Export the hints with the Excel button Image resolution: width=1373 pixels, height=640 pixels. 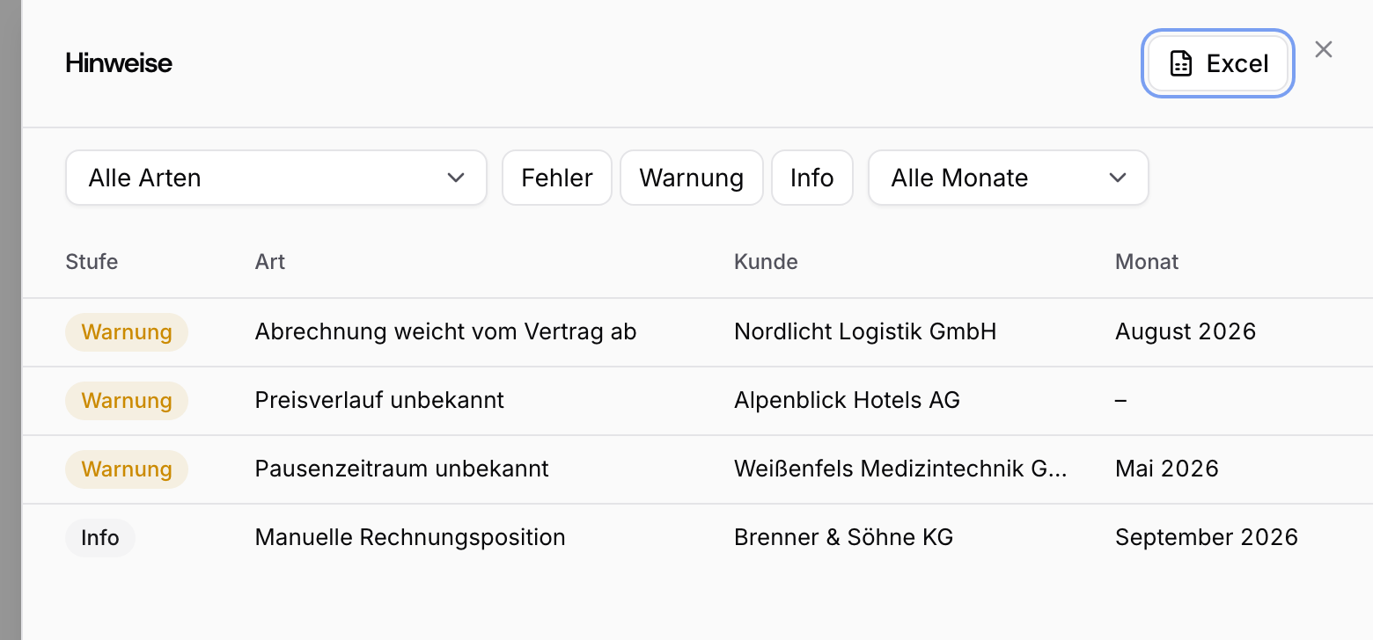(x=1218, y=63)
